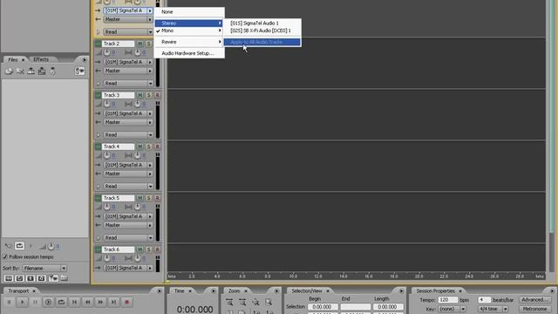This screenshot has width=558, height=314.
Task: Toggle Mute on Track 2
Action: coord(139,44)
